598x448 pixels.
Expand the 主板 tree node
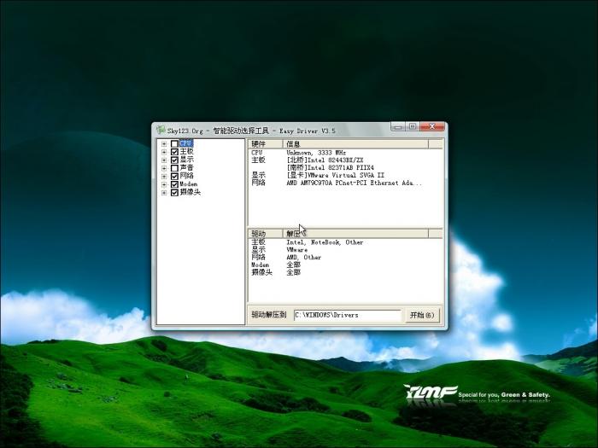163,152
